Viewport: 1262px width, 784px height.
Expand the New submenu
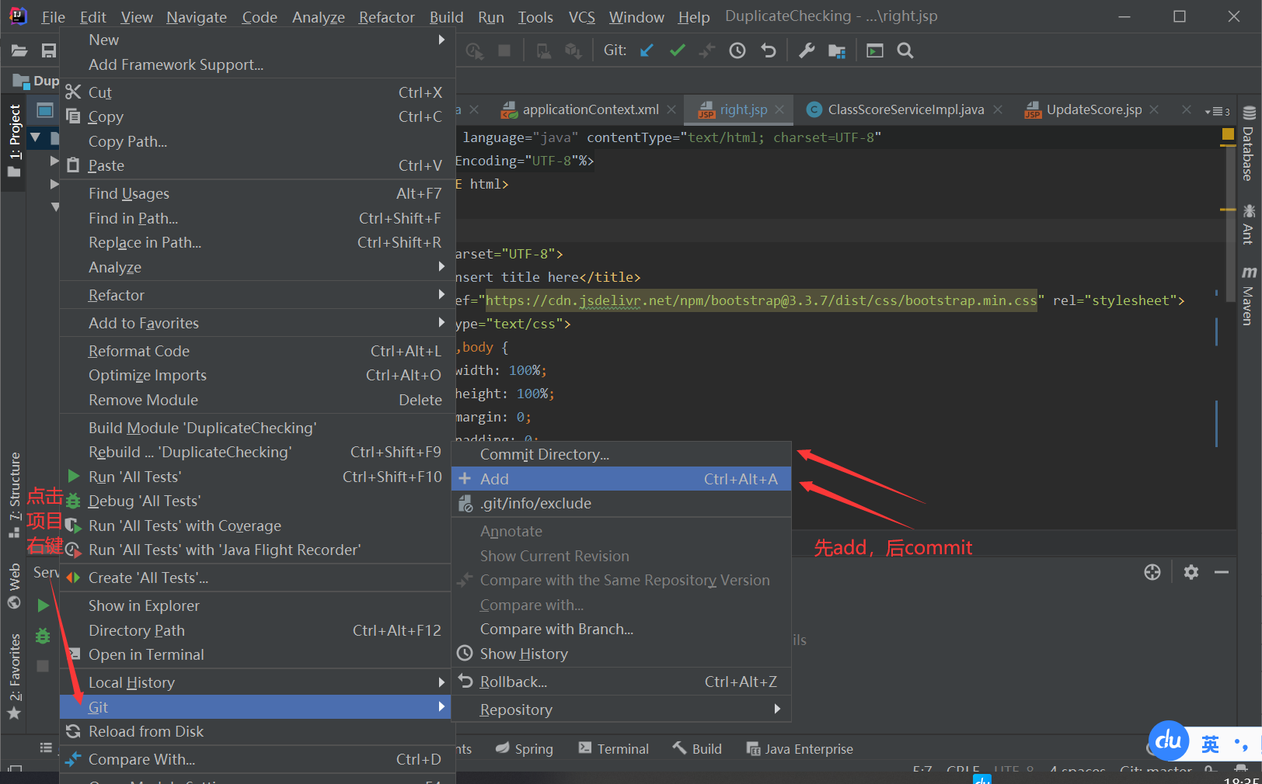257,40
